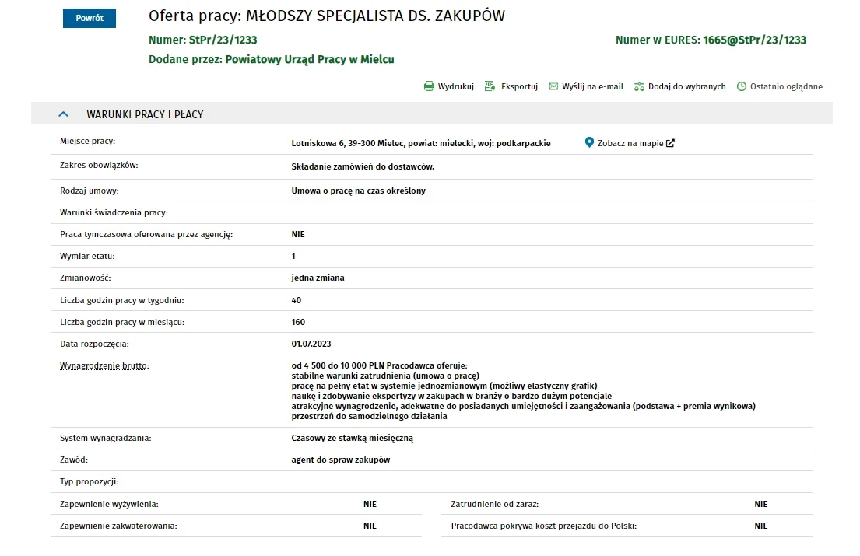860x556 pixels.
Task: Click Powiatowy Urząd Pracy w Mielcu text
Action: (x=309, y=59)
